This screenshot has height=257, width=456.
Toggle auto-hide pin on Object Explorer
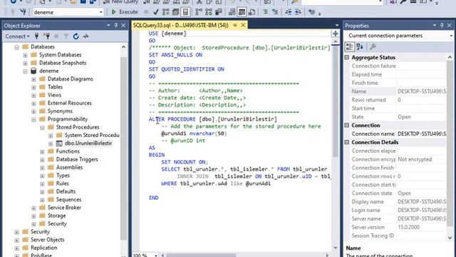[x=116, y=26]
